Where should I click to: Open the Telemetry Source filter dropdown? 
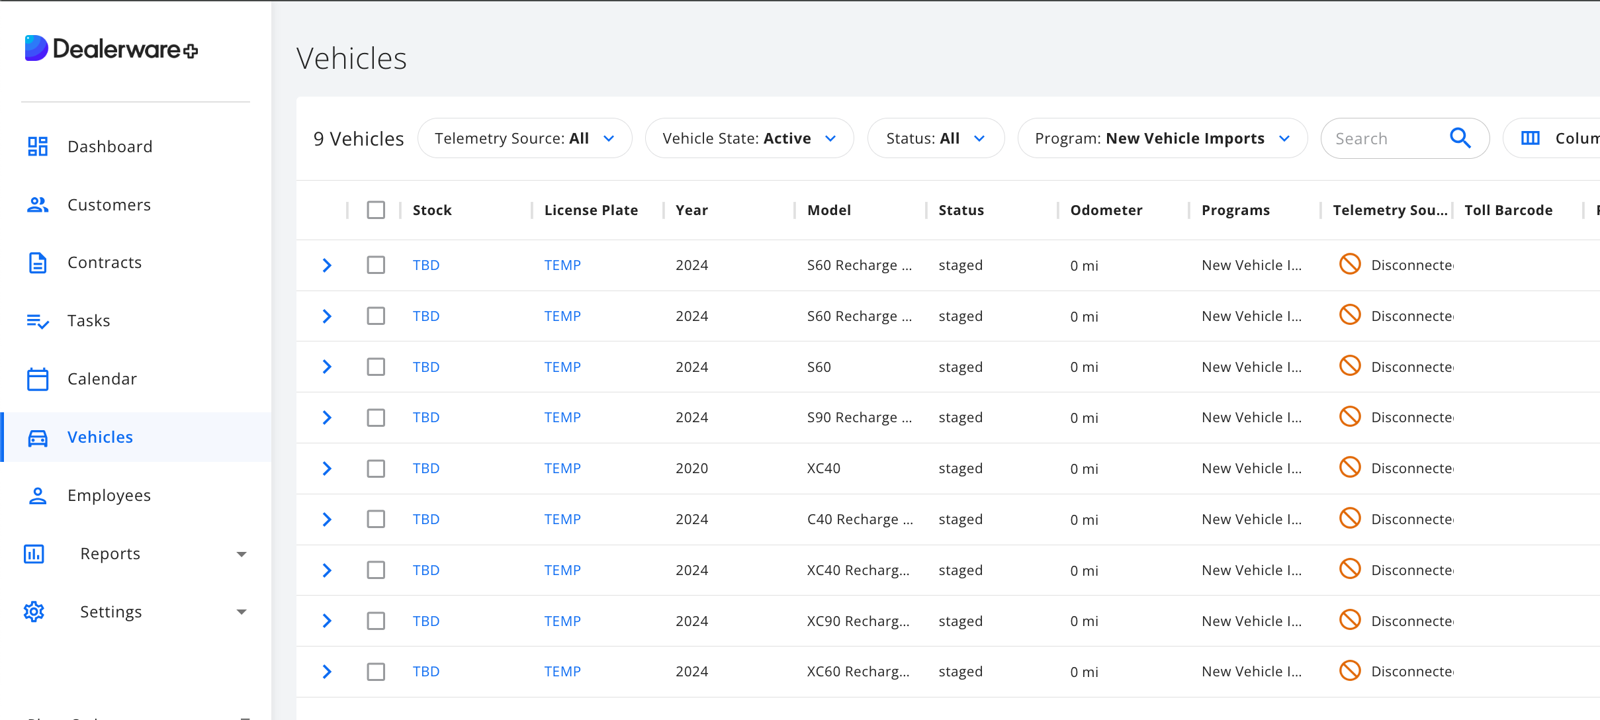(525, 138)
